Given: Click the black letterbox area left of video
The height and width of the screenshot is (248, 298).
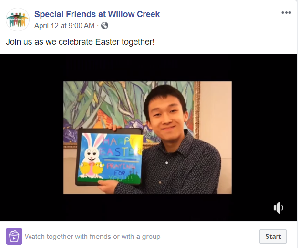Looking at the screenshot, I should (x=32, y=138).
